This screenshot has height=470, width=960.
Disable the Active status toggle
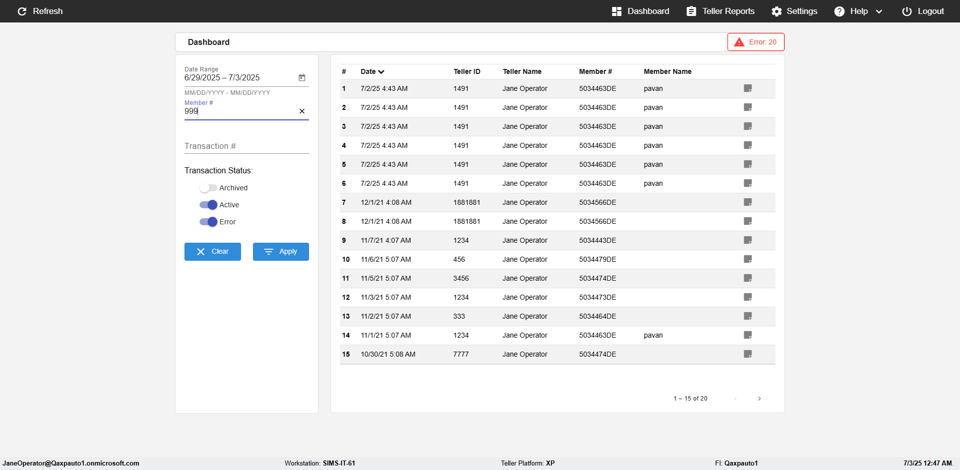[208, 205]
